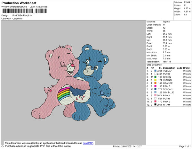This screenshot has width=192, height=149.
Task: Click the embroidered bears design preview
Action: pyautogui.click(x=73, y=83)
